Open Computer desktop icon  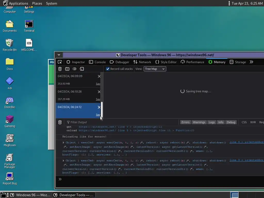10,10
